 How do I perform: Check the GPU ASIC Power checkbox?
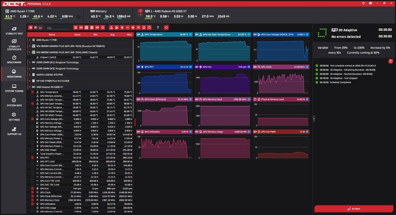[32, 150]
